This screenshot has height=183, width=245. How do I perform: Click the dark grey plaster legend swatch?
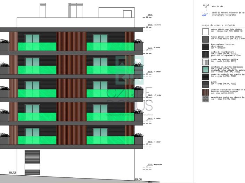click(205, 39)
